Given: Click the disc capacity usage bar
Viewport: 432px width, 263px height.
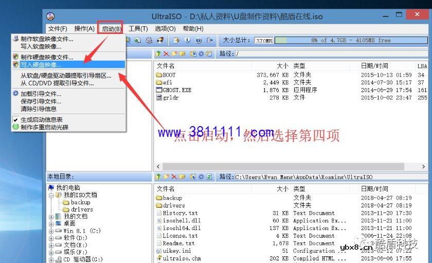Looking at the screenshot, I should coord(351,40).
